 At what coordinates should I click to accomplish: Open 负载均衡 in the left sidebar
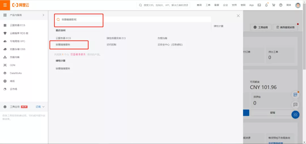15,57
